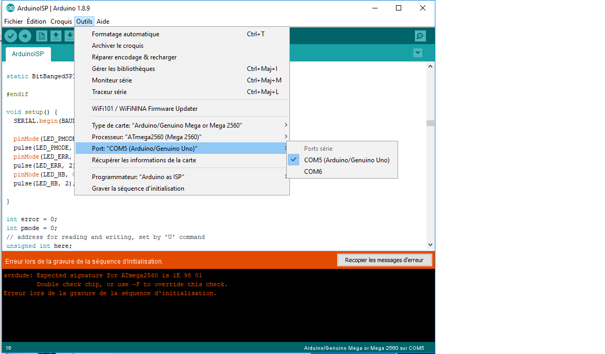Click the '#endif' code line
Screen dimensions: 605x354
pyautogui.click(x=17, y=94)
